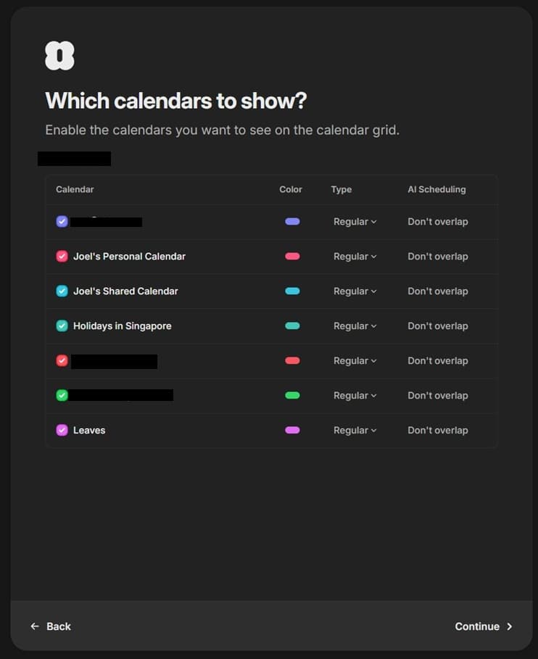This screenshot has height=659, width=538.
Task: Go back with the Back button
Action: (x=51, y=626)
